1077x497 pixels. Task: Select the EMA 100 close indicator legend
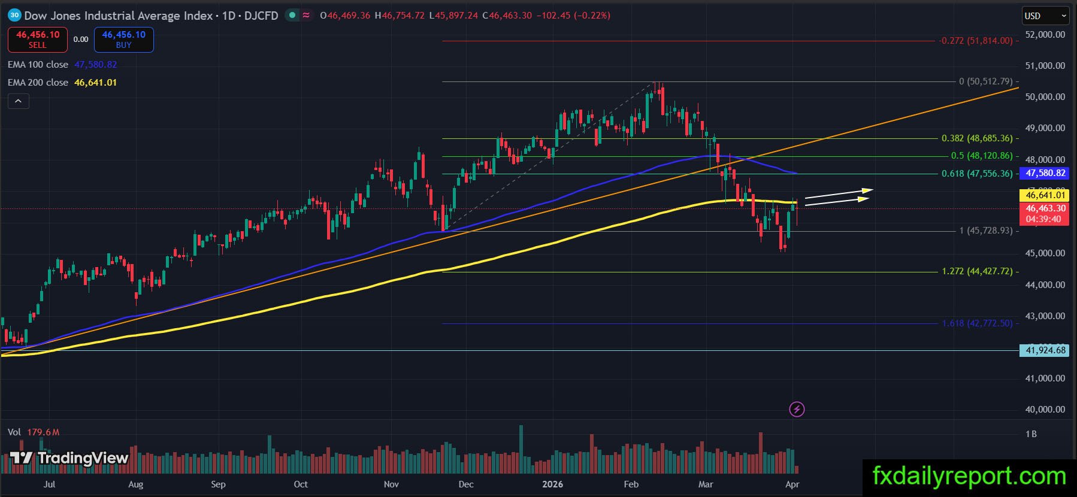point(38,64)
